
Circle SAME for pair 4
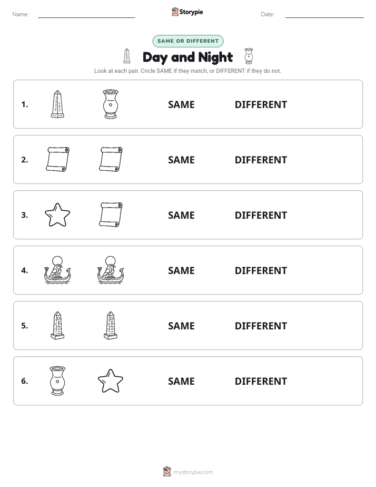[x=181, y=270]
